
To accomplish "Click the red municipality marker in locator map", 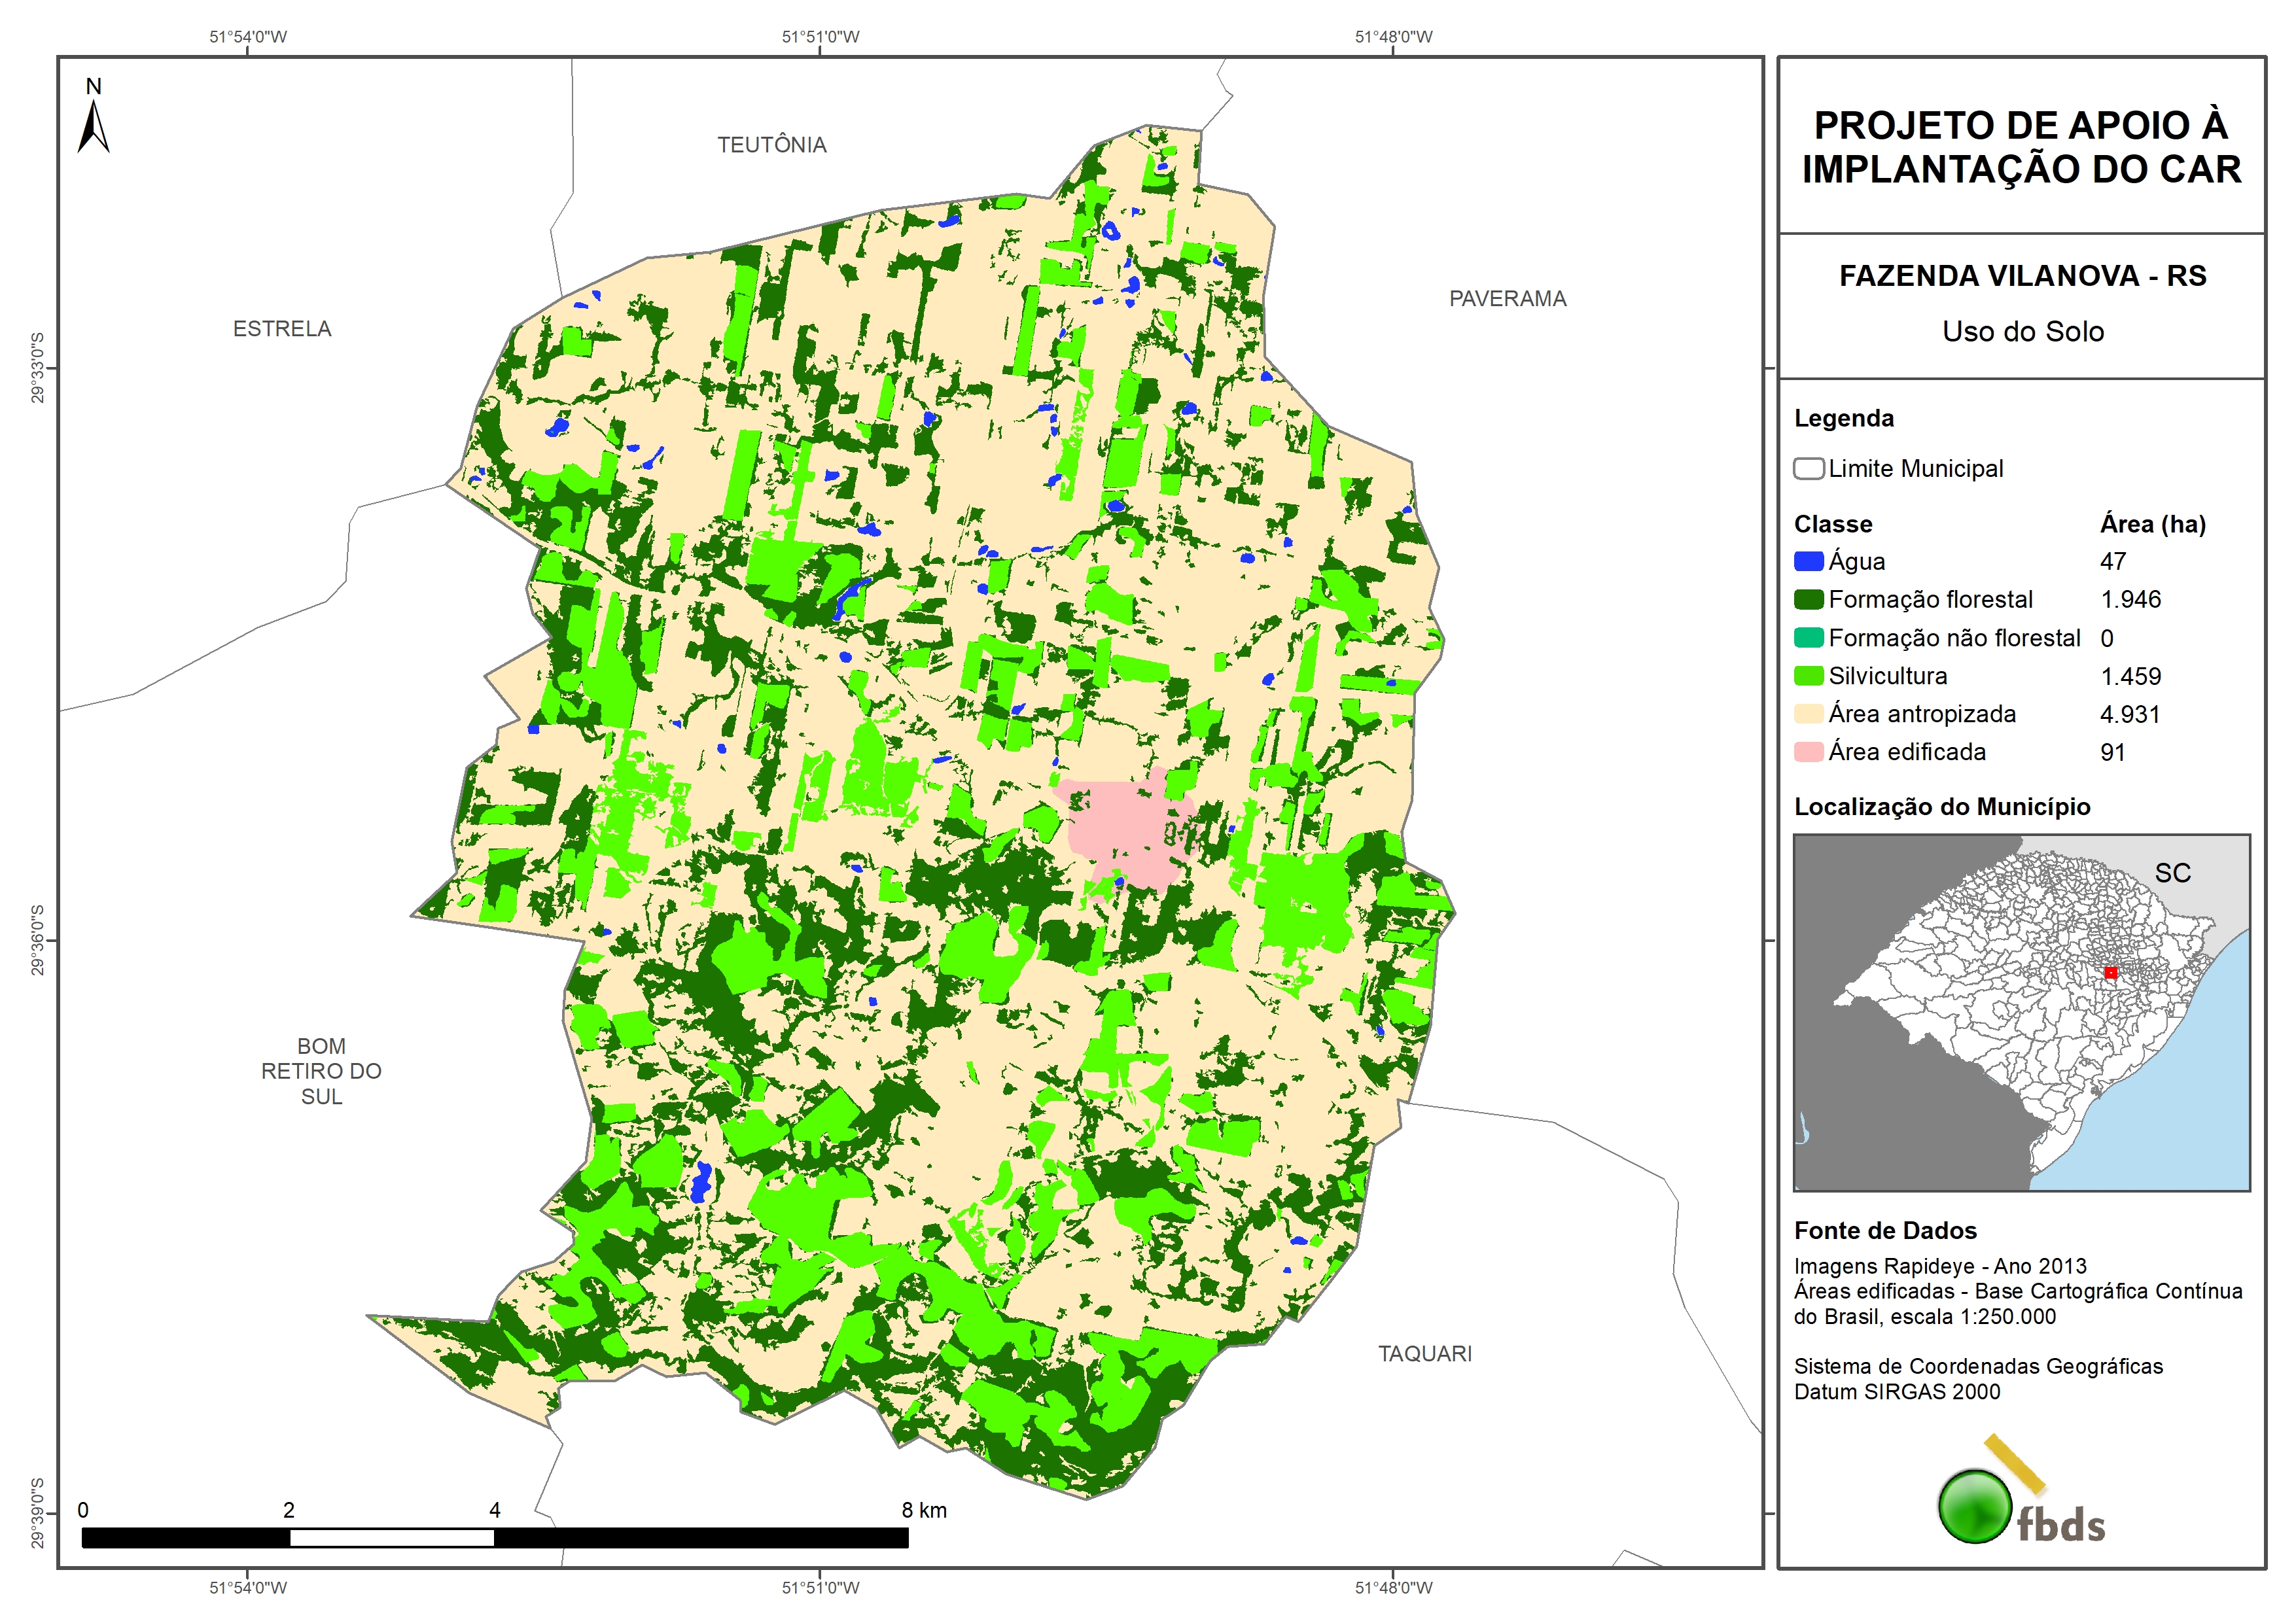I will coord(2110,972).
